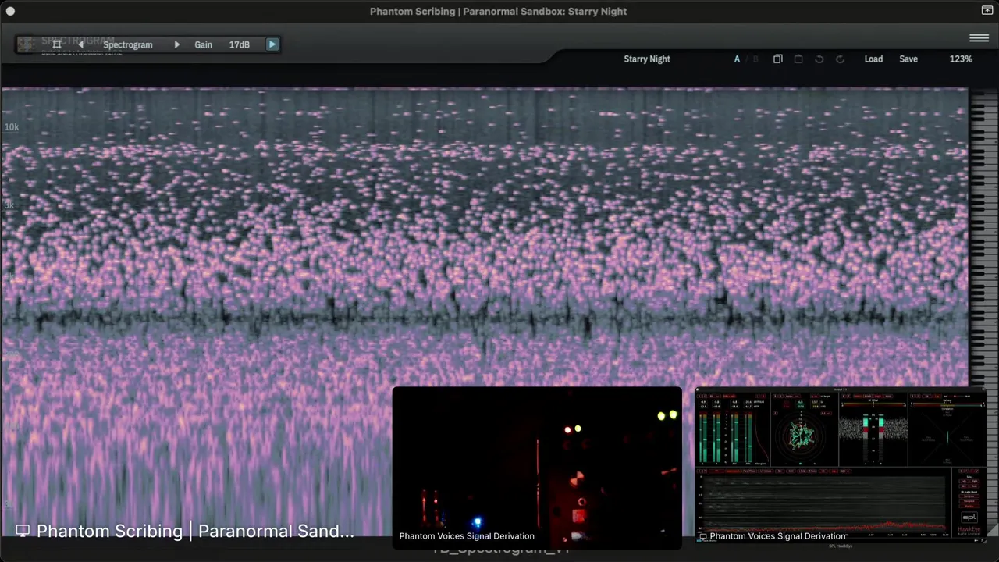The height and width of the screenshot is (562, 999).
Task: Copy the current state with copy icon
Action: (778, 59)
